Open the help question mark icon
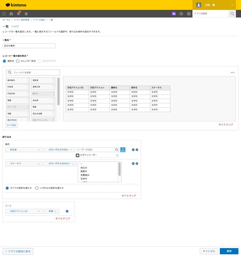Screen dimensions: 241x256 coord(189,14)
